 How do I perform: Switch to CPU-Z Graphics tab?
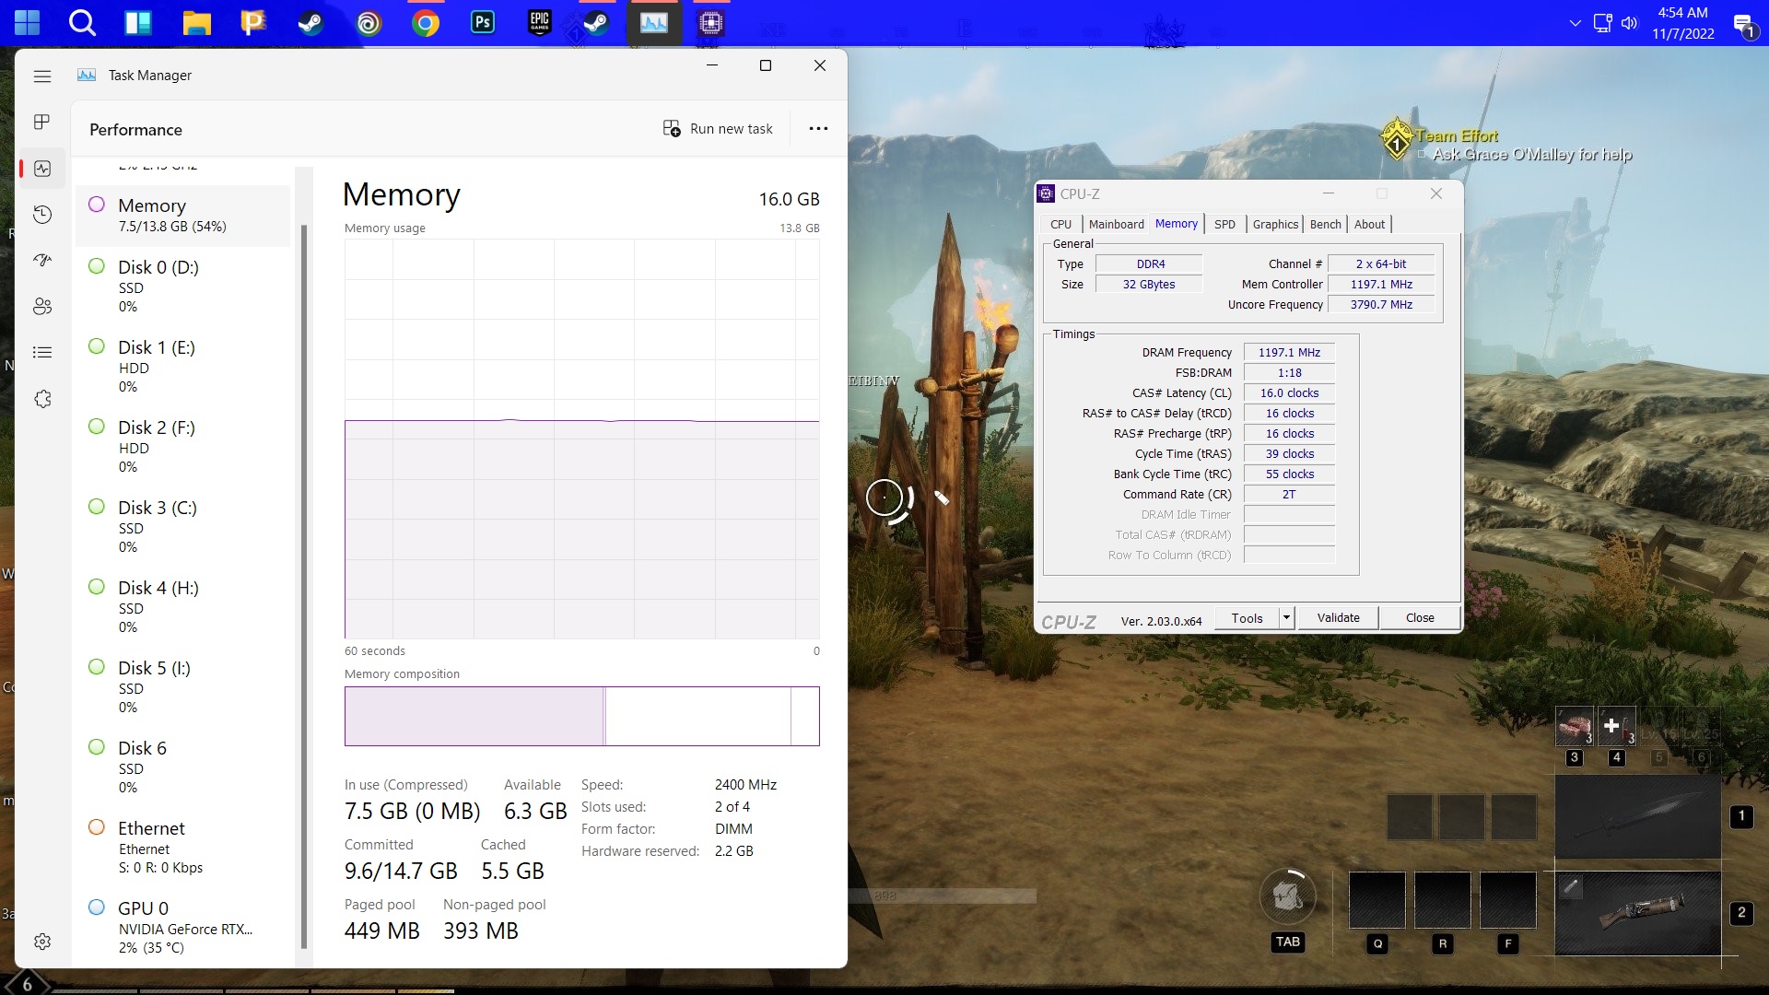(x=1275, y=224)
